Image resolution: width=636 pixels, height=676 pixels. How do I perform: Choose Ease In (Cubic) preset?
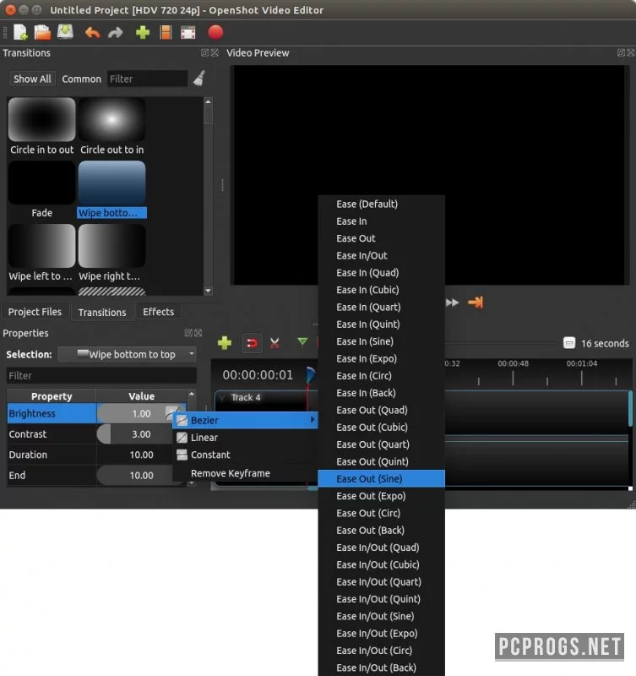pos(381,290)
